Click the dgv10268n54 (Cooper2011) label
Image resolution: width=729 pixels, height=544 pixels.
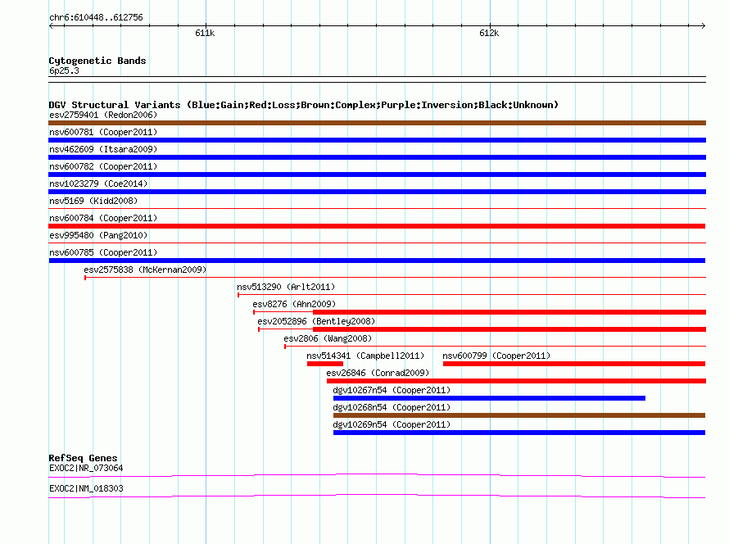click(392, 407)
